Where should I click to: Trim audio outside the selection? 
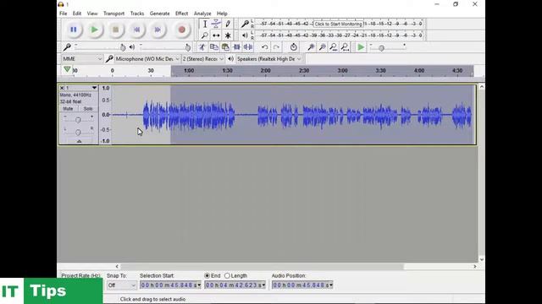pos(237,47)
